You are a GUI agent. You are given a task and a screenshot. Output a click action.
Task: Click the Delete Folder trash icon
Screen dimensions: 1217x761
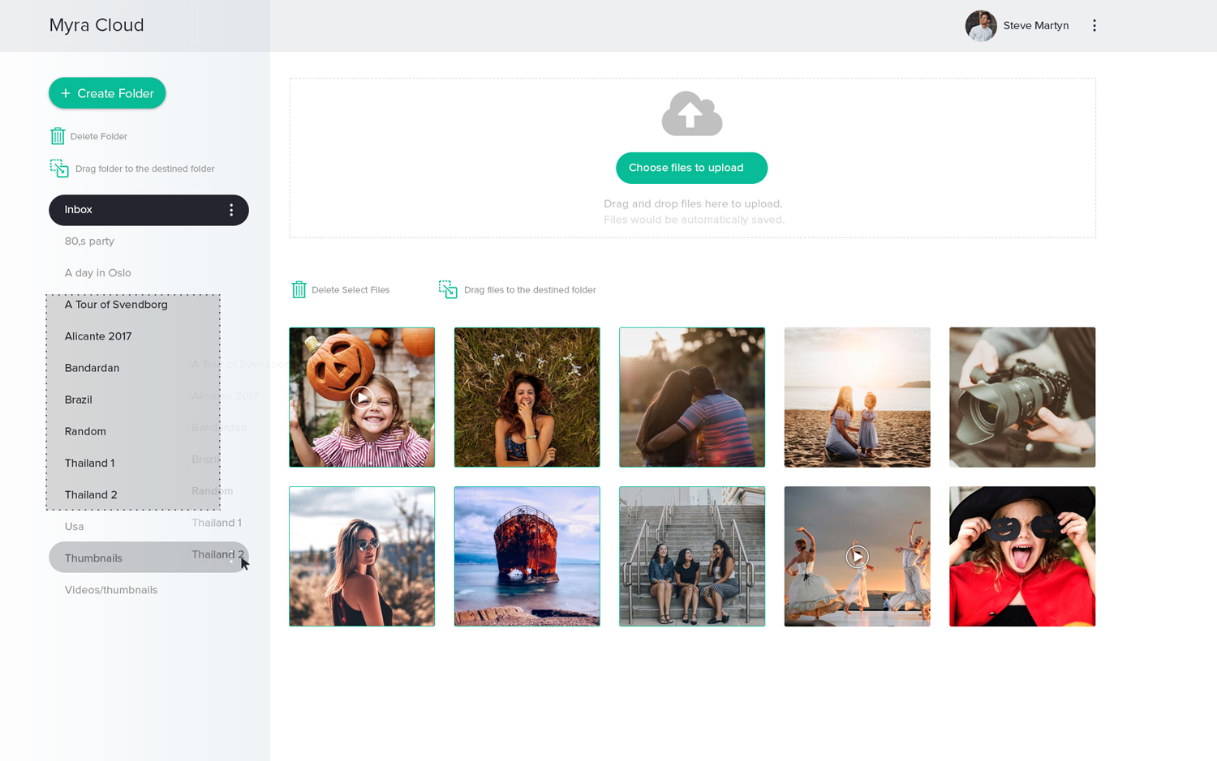[58, 136]
